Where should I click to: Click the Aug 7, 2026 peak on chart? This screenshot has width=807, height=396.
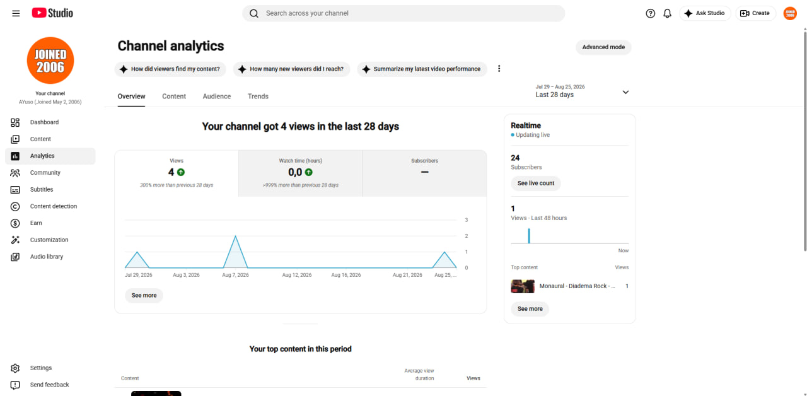coord(235,236)
